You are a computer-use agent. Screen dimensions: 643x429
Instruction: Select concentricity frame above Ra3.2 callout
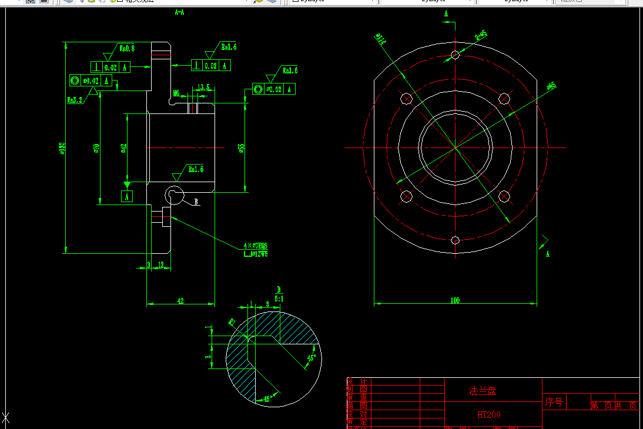[91, 81]
